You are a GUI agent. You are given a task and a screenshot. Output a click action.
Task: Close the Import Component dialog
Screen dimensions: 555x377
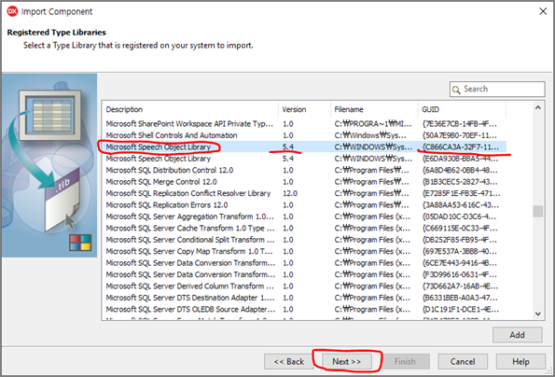coord(543,11)
